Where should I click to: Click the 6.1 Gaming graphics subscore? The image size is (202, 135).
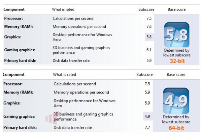(149, 50)
